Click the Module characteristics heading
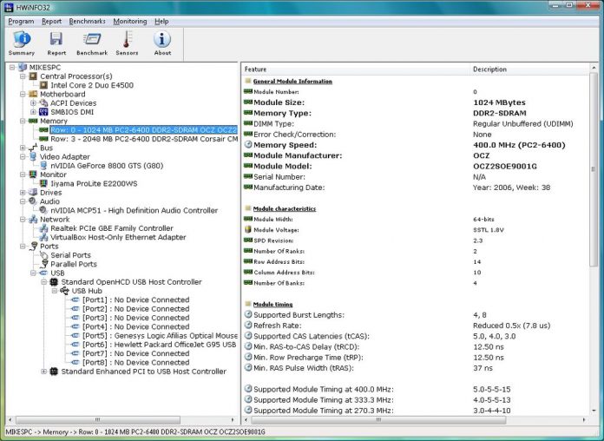The height and width of the screenshot is (441, 604). pyautogui.click(x=285, y=208)
